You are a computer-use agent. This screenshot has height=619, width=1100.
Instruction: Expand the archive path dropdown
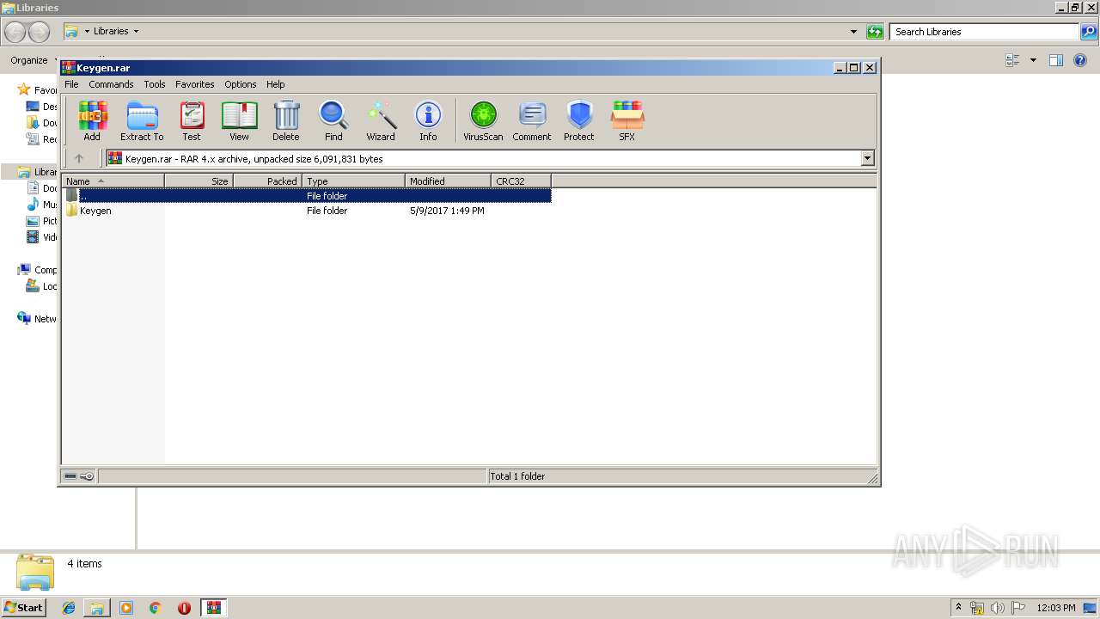point(867,158)
